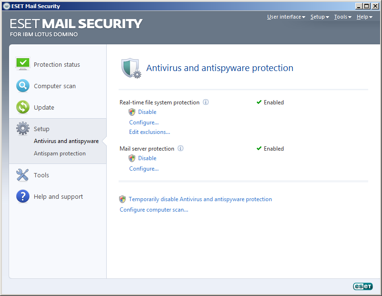Screen dimensions: 382x296
Task: Click the Setup gear icon in sidebar
Action: 23,129
